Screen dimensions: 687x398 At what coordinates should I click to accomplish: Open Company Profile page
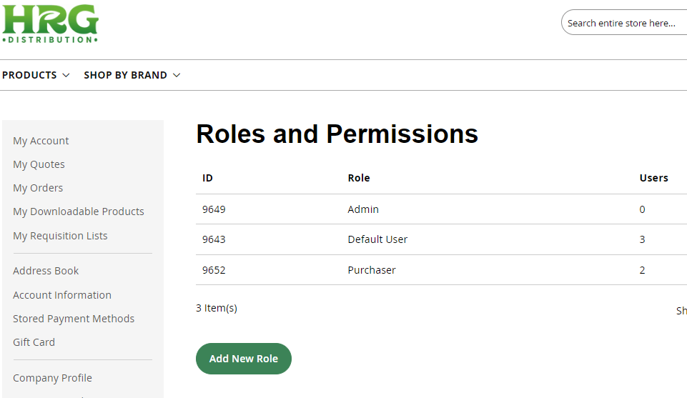(52, 378)
